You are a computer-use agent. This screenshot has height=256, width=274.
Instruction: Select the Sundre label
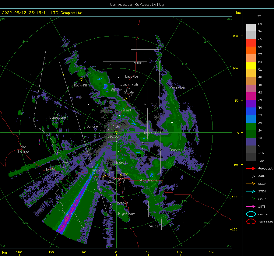coord(92,126)
